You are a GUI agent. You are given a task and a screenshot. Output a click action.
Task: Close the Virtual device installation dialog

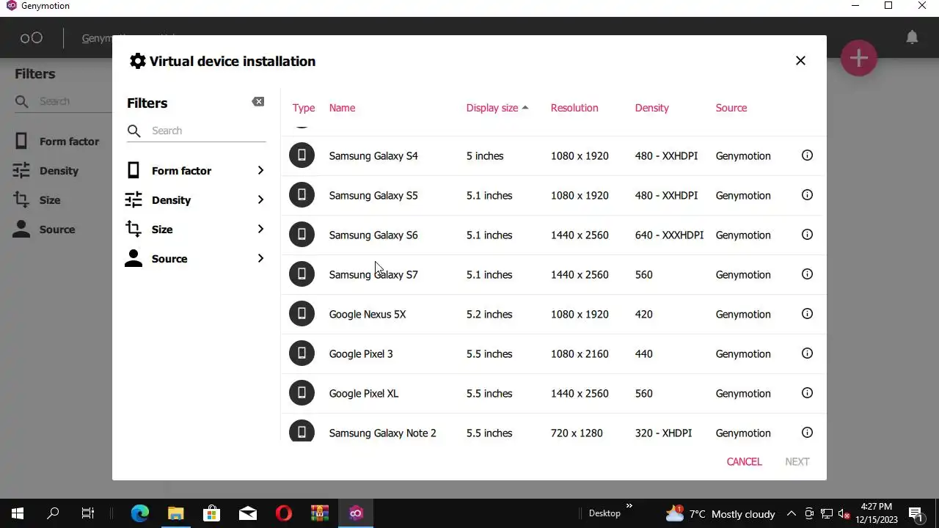(x=800, y=61)
